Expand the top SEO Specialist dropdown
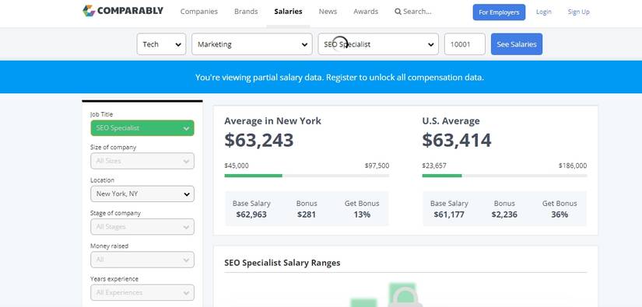 click(378, 44)
